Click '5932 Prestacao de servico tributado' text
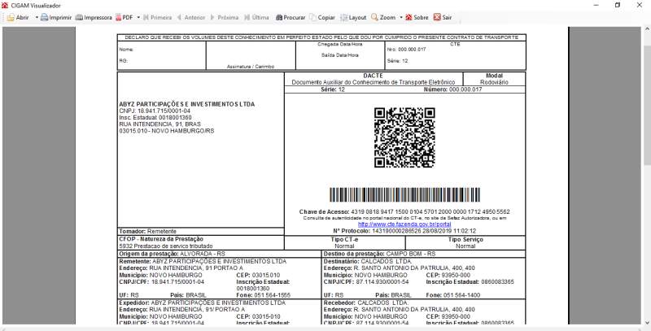This screenshot has height=331, width=651. [166, 246]
